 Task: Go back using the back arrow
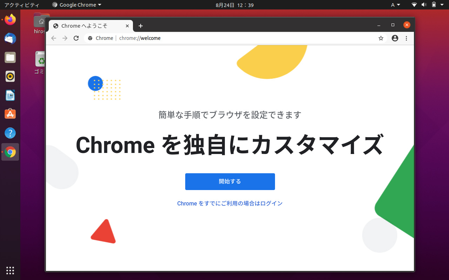coord(54,38)
